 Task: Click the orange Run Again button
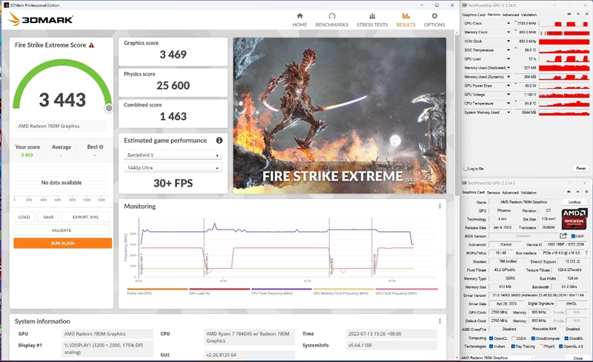[62, 243]
